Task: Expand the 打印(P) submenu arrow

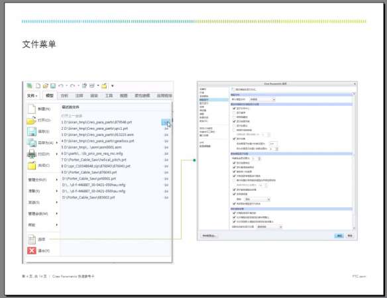Action: 57,154
